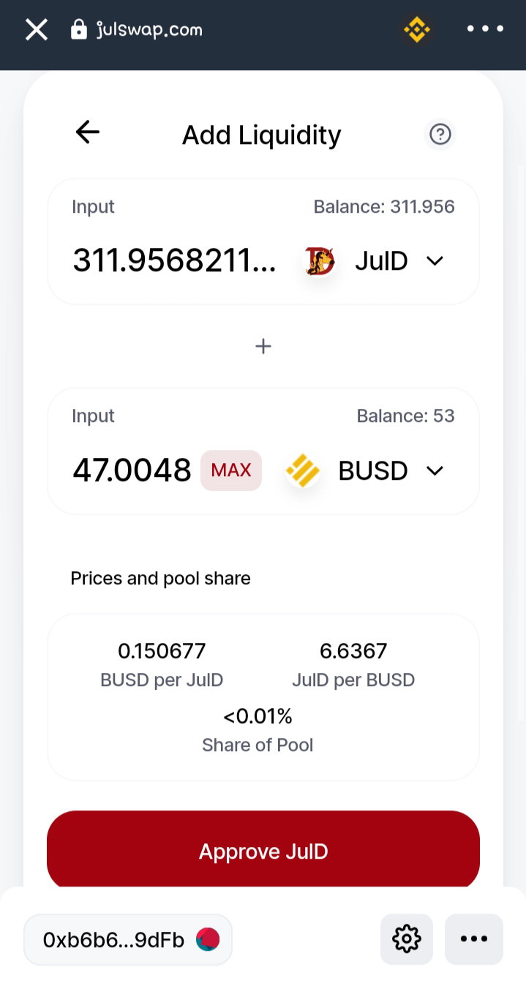Viewport: 526px width, 986px height.
Task: Open the JulD currency dropdown label
Action: [x=381, y=261]
